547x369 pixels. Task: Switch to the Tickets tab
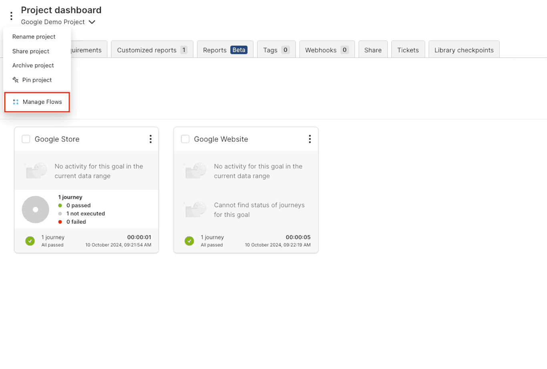tap(408, 50)
